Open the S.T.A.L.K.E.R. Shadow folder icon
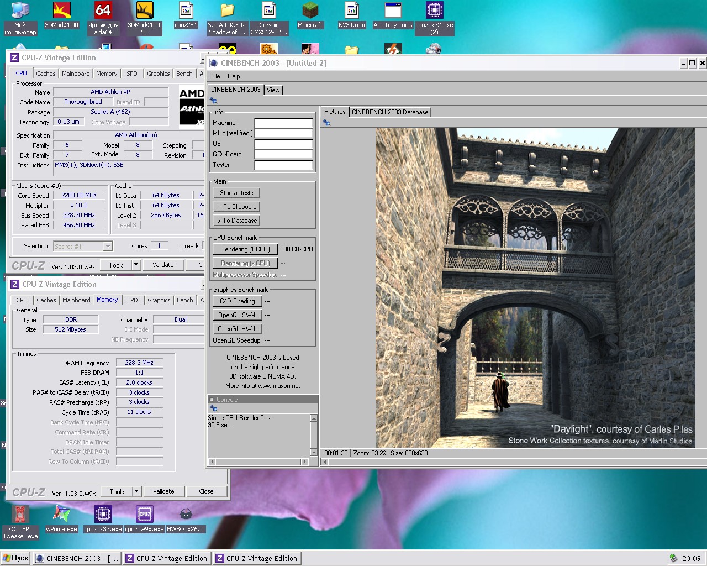 coord(227,18)
